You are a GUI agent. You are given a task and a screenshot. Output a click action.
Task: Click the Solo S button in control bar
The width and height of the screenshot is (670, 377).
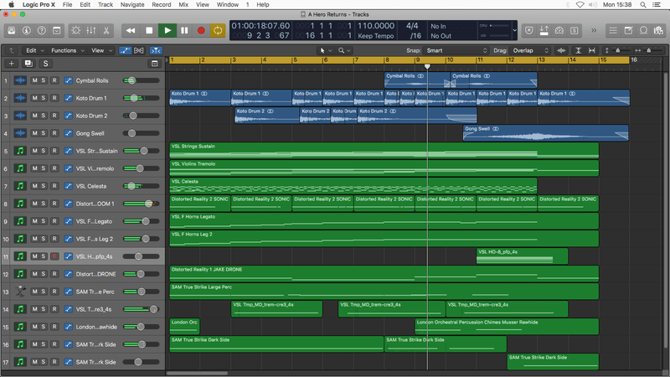click(x=574, y=30)
